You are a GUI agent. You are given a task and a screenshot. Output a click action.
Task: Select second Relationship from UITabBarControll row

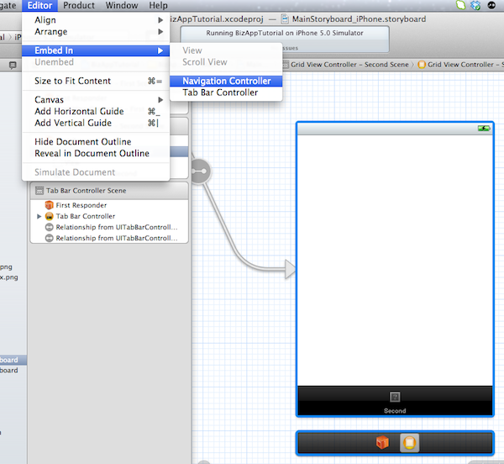coord(109,238)
